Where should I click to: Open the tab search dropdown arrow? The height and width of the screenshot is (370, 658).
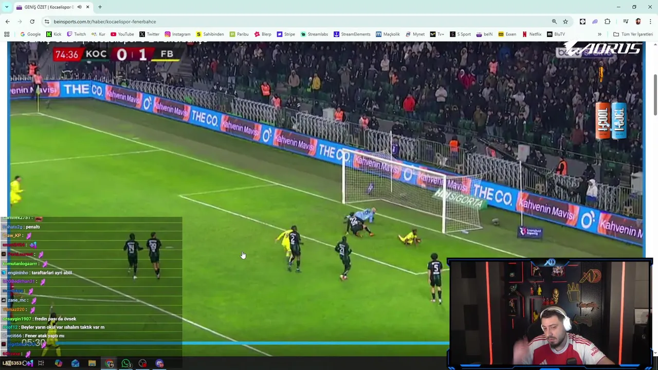[x=6, y=7]
